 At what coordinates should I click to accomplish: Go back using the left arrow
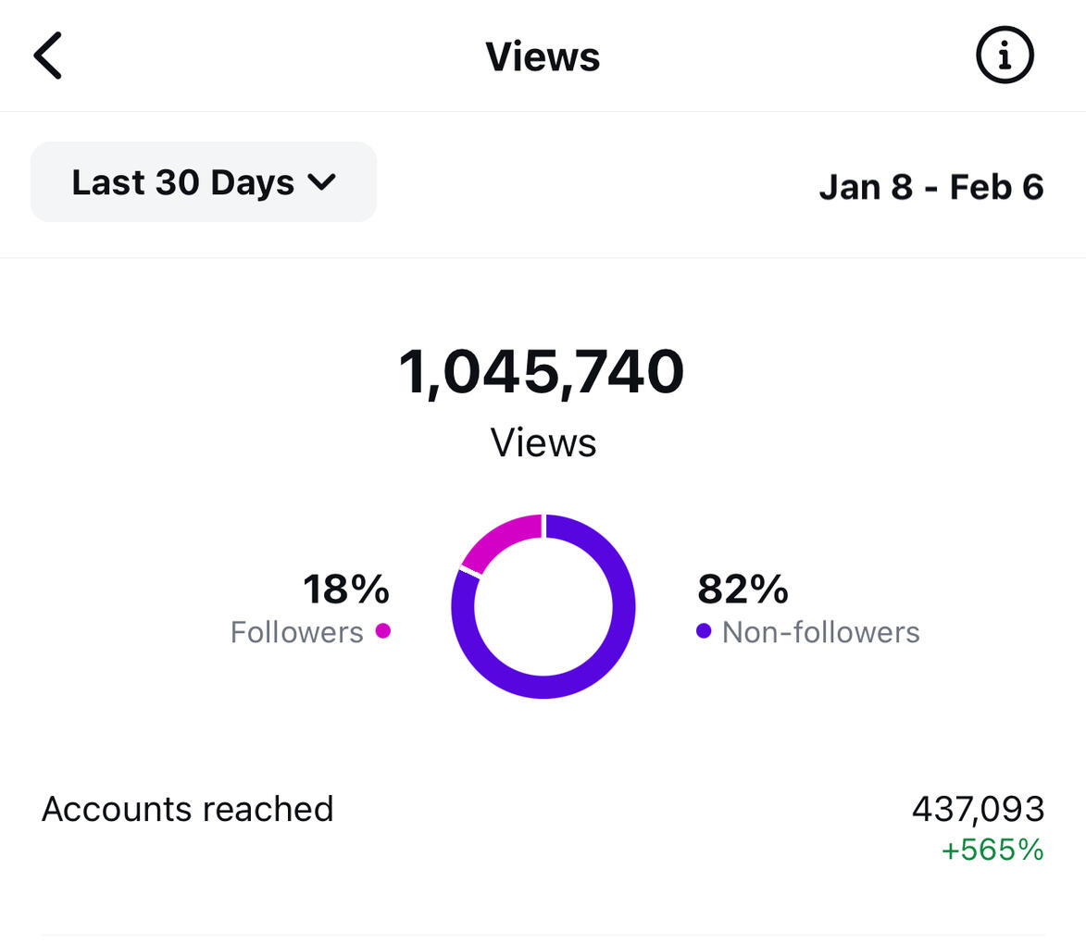tap(48, 56)
